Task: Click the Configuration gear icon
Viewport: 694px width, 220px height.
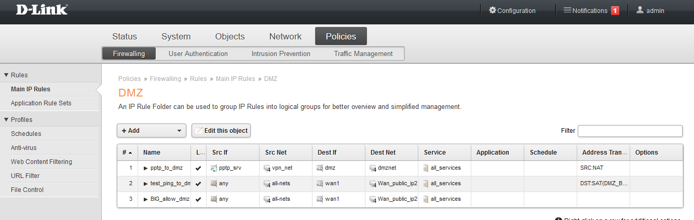Action: pyautogui.click(x=493, y=10)
